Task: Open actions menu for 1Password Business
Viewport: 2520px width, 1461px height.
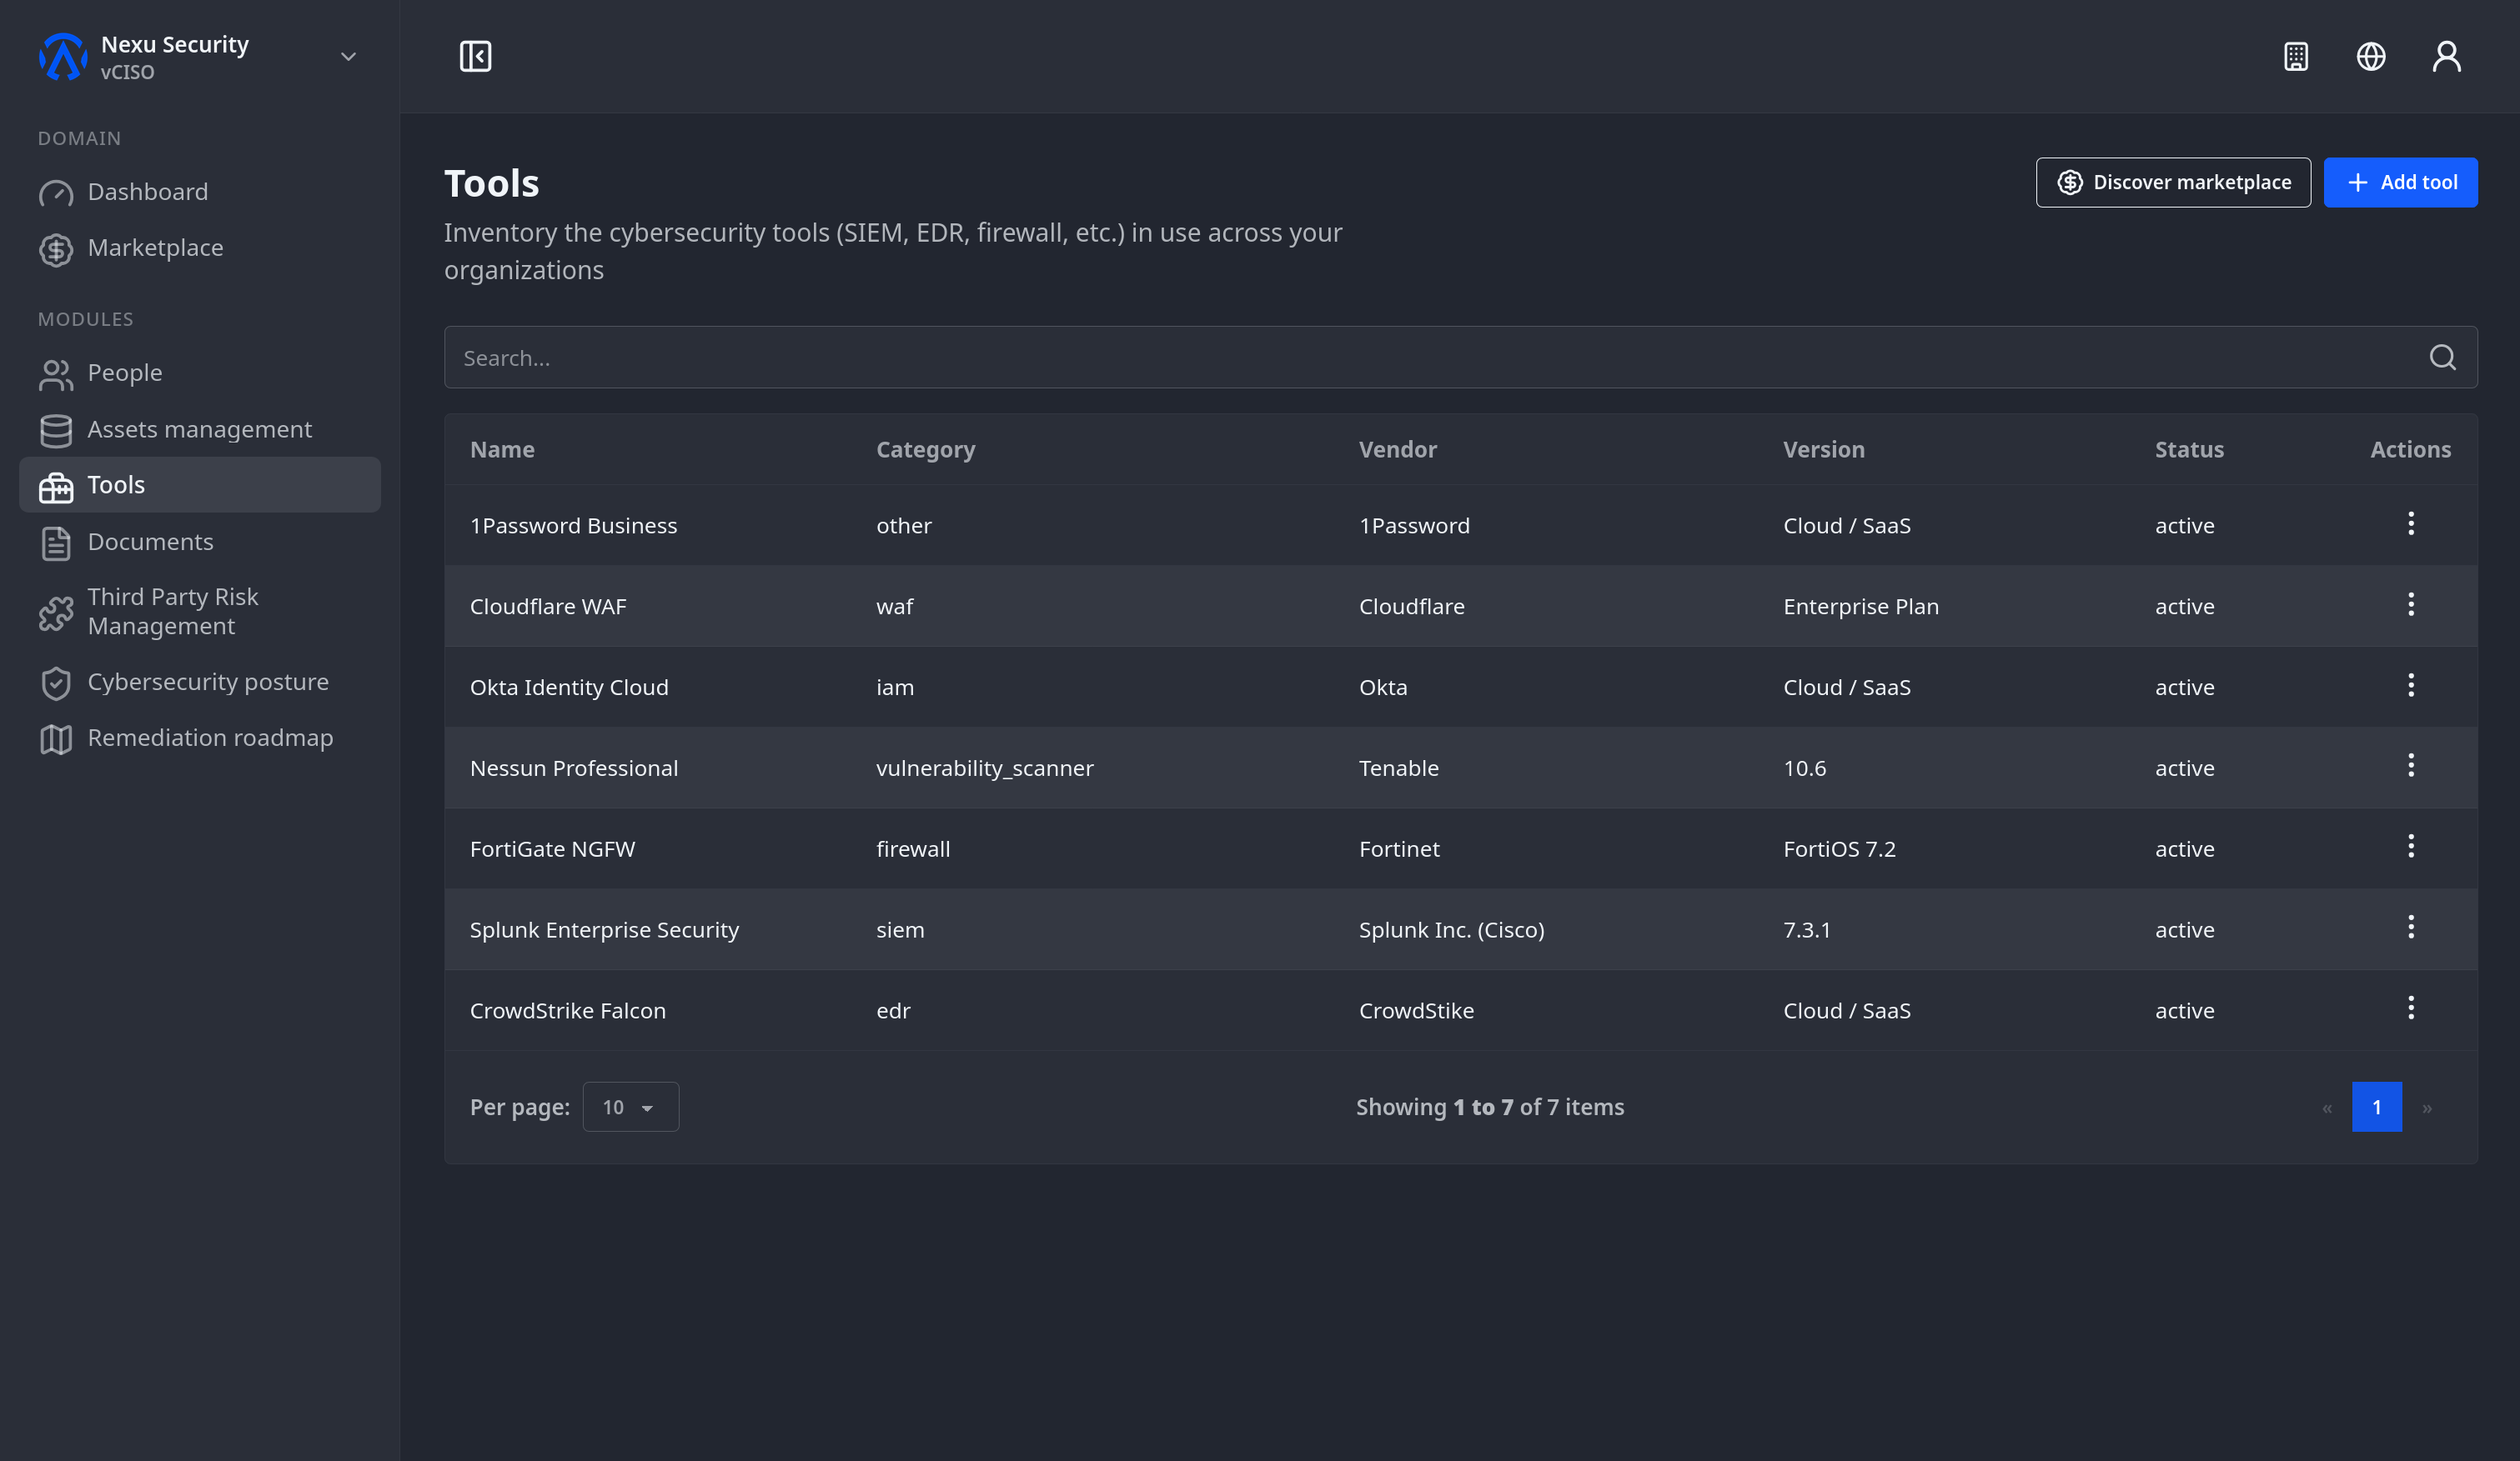Action: [2411, 523]
